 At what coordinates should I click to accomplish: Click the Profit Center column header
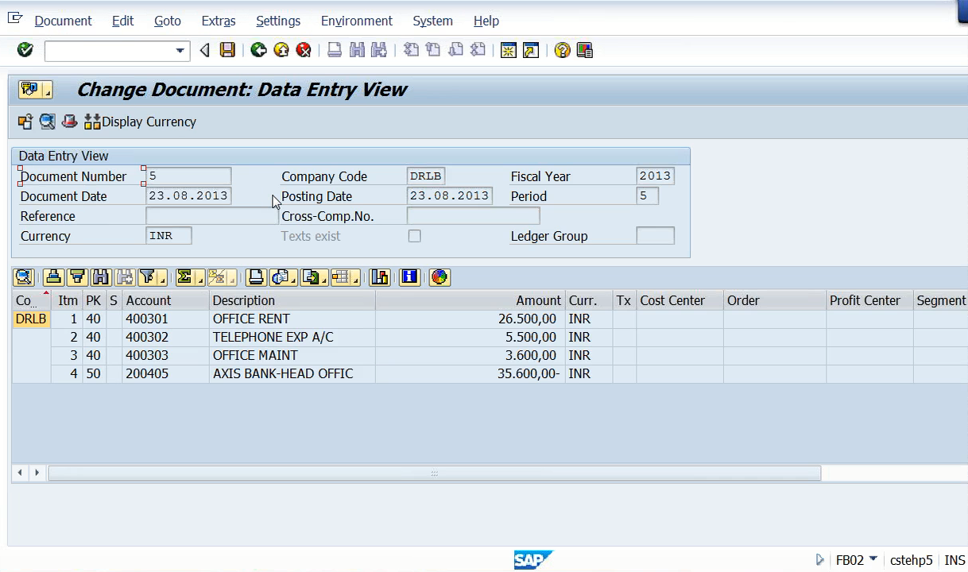[x=870, y=300]
